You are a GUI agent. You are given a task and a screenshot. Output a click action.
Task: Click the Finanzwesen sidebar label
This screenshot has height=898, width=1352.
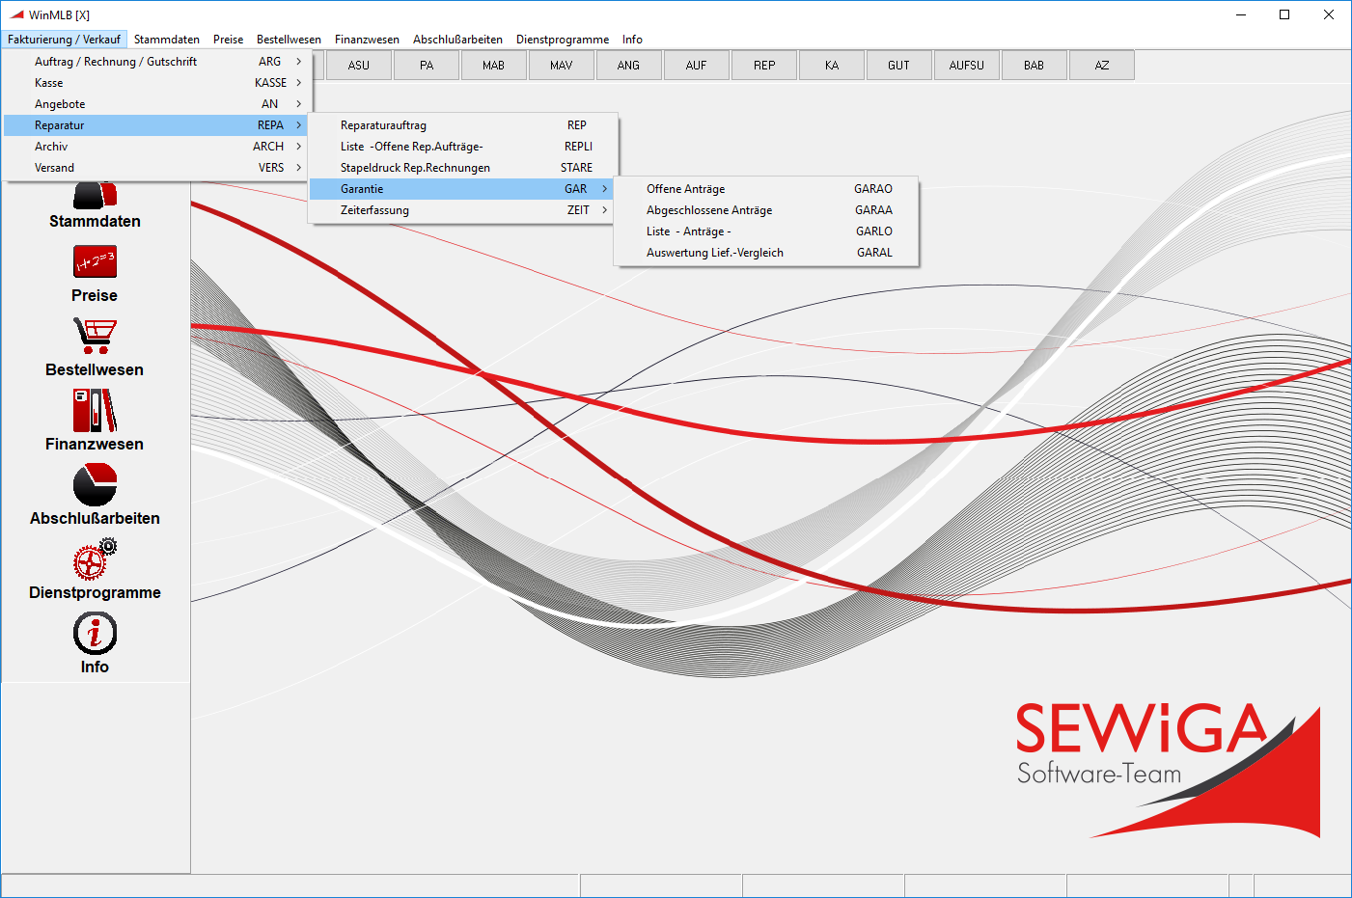click(95, 444)
